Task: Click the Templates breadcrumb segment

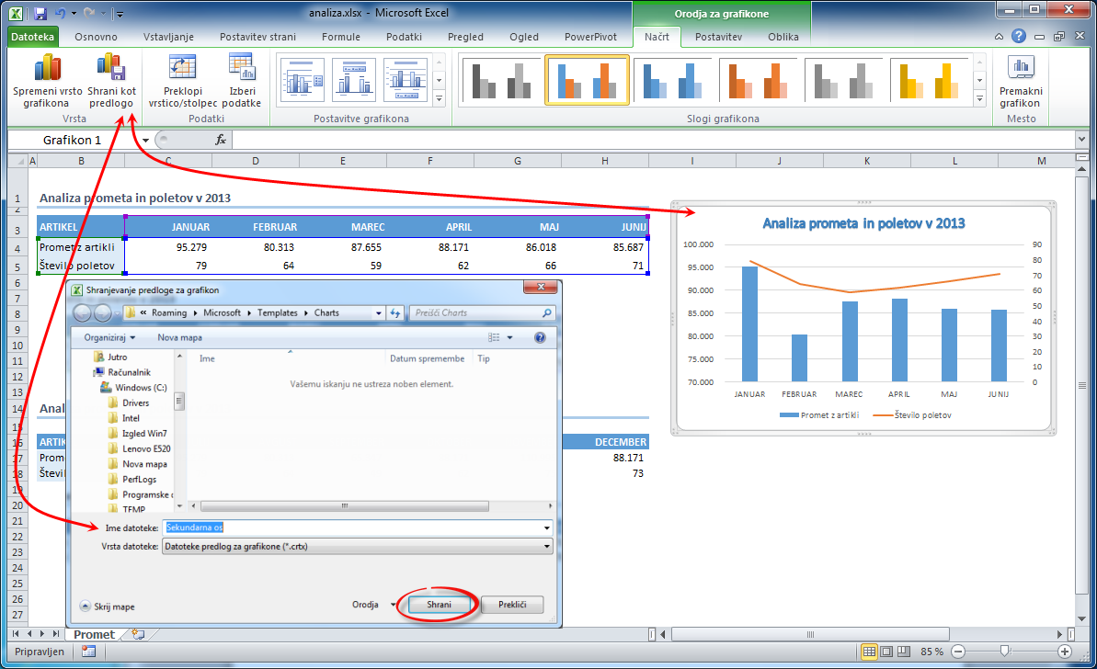Action: point(277,313)
